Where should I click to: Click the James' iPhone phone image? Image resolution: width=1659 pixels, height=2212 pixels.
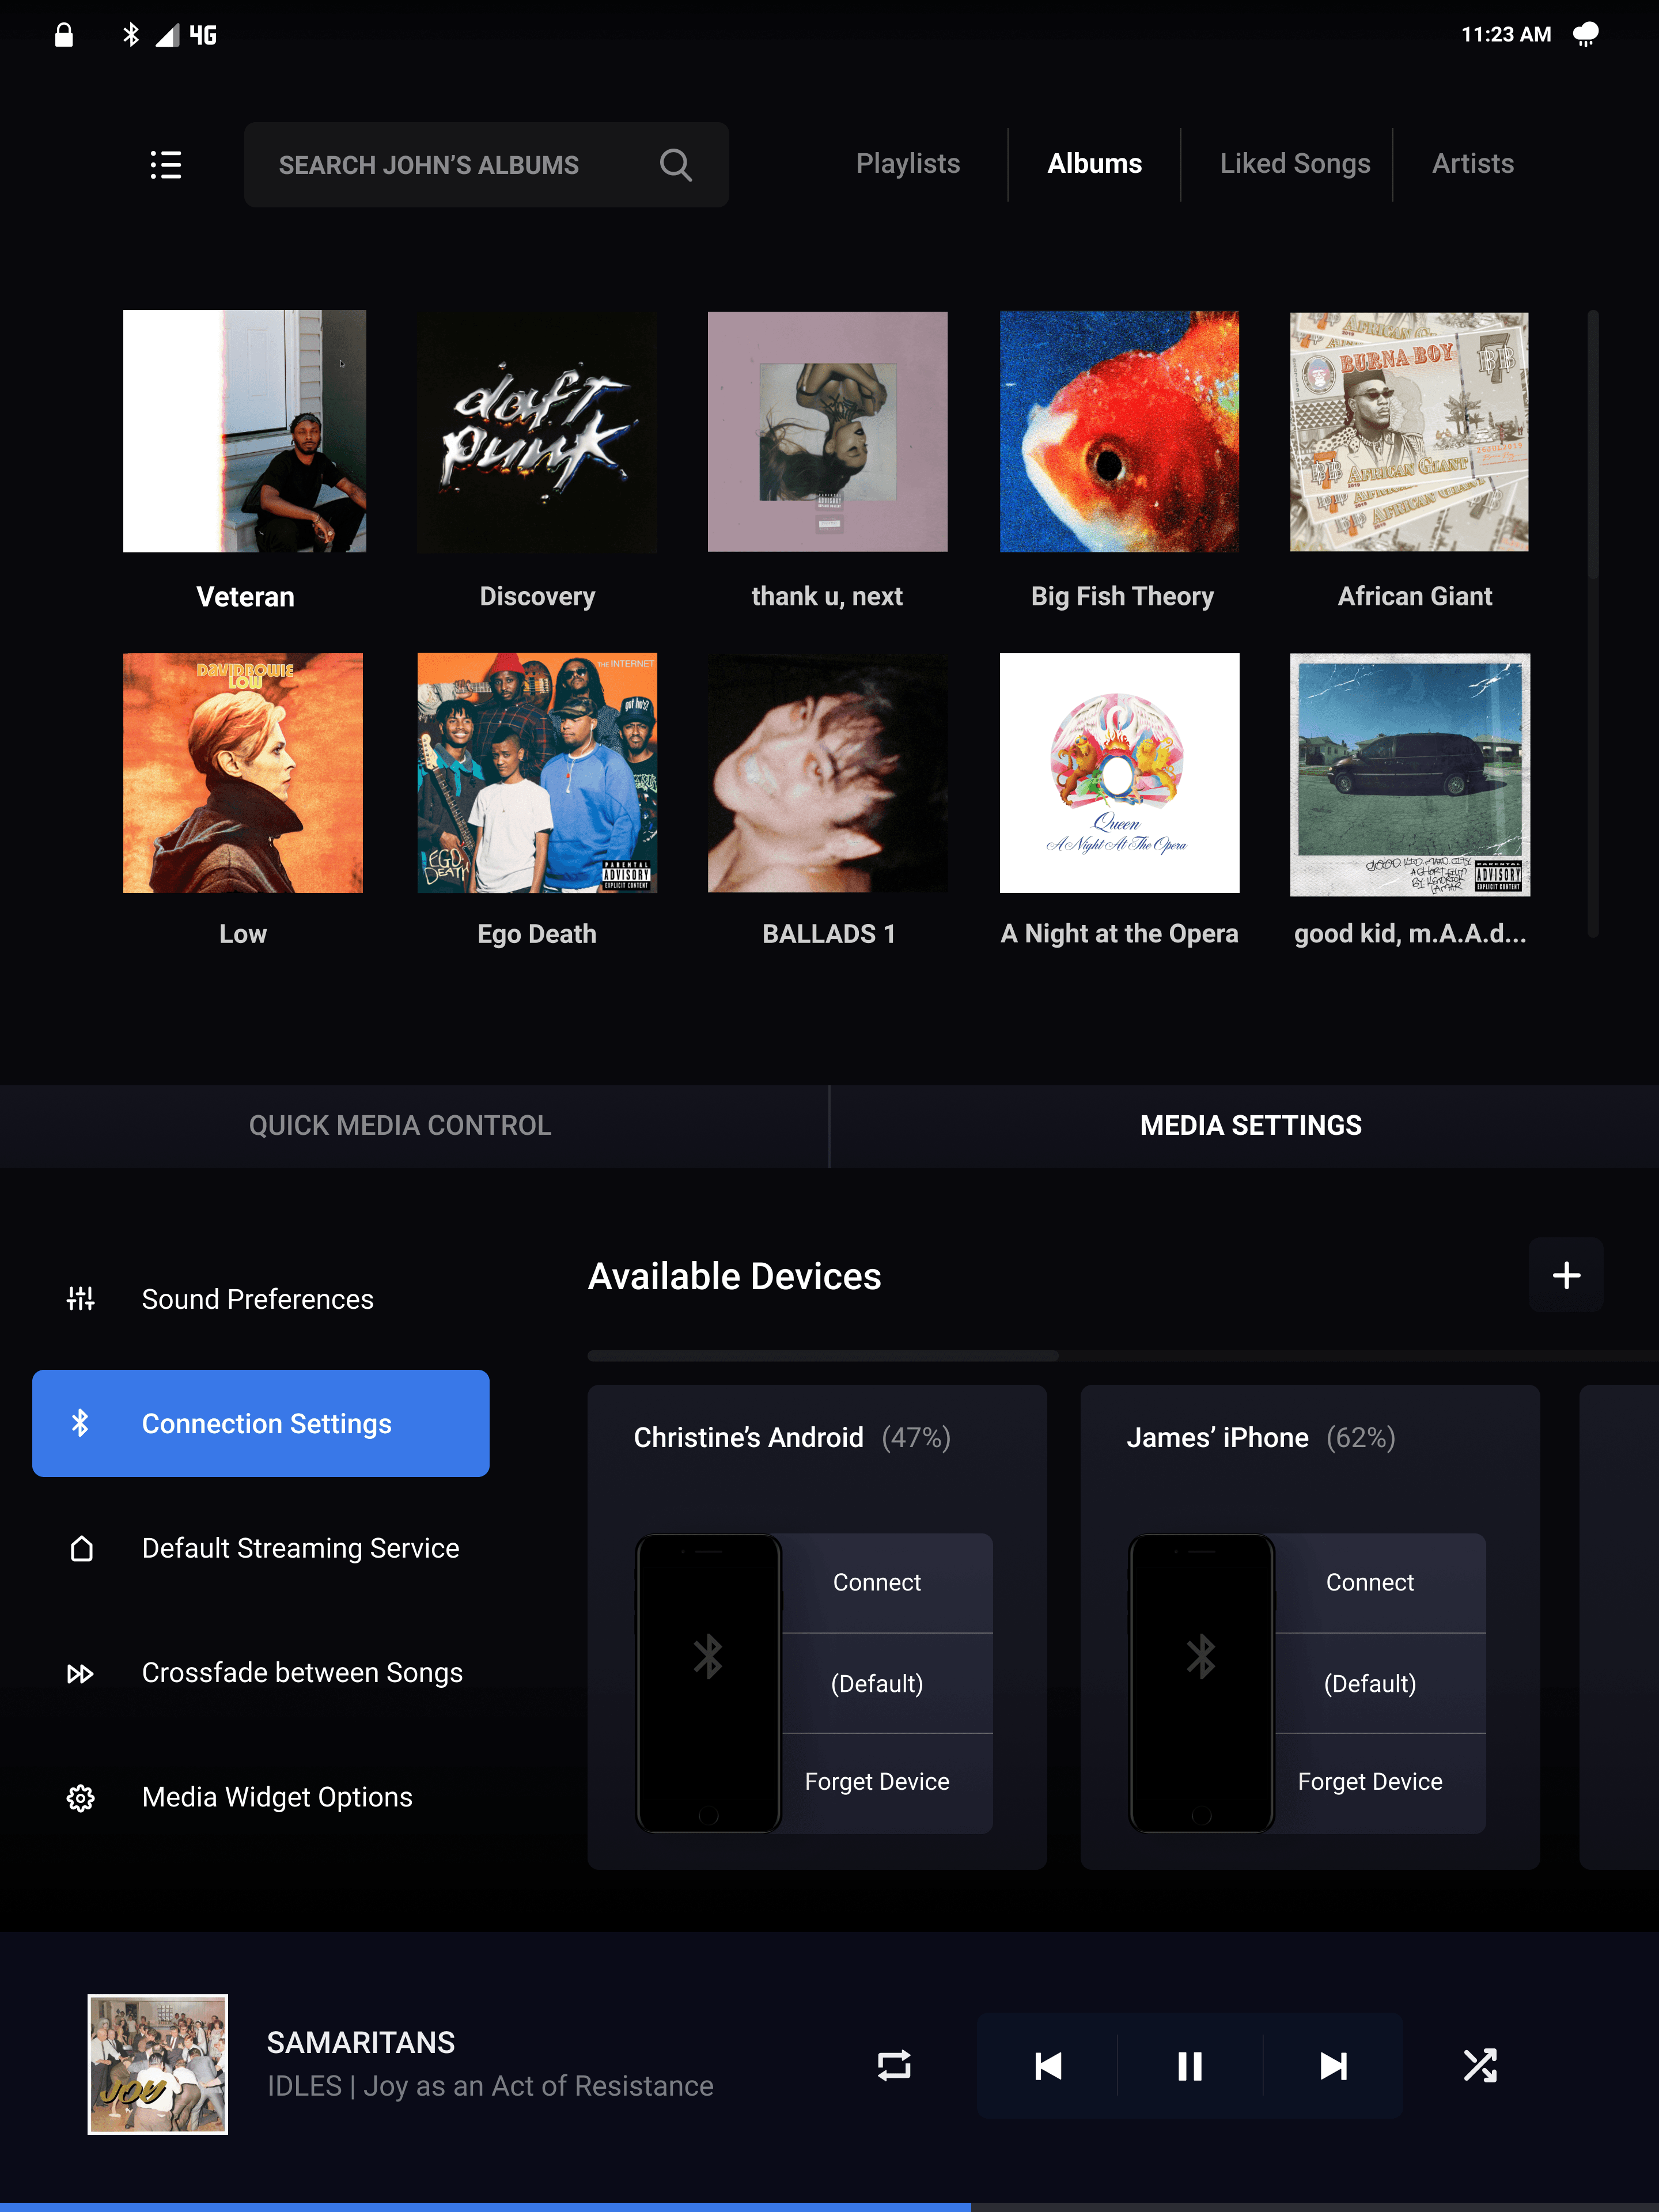coord(1201,1683)
